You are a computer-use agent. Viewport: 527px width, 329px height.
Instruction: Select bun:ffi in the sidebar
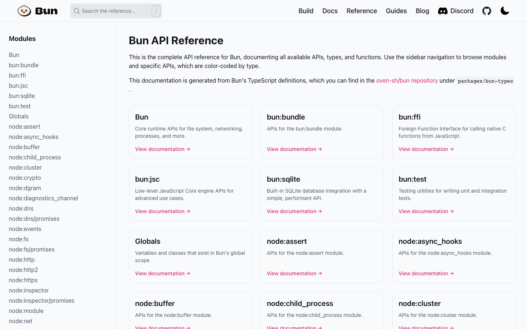pos(17,75)
